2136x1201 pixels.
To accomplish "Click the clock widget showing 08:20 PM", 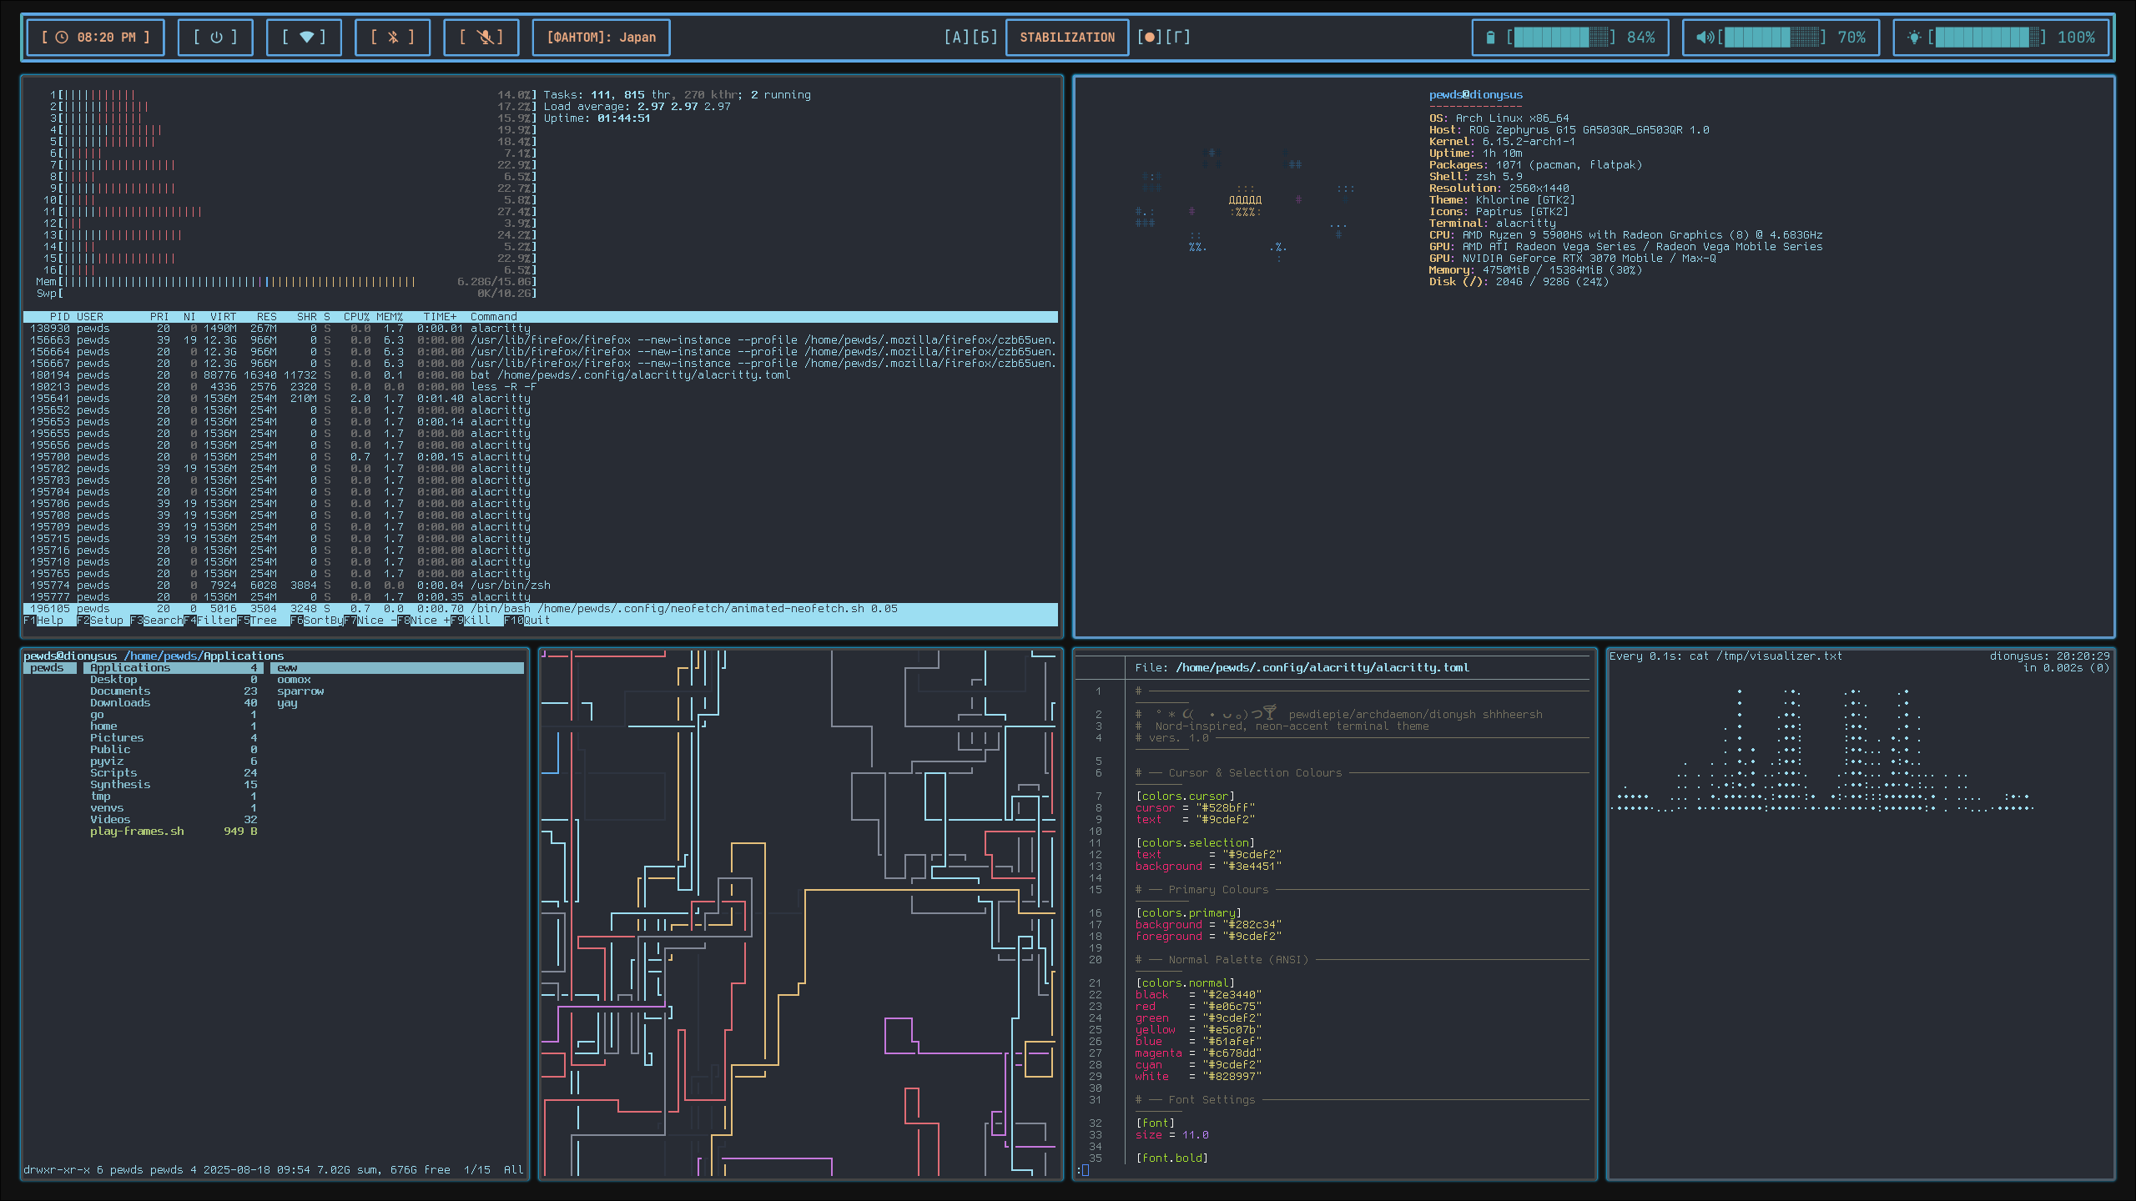I will pos(95,38).
